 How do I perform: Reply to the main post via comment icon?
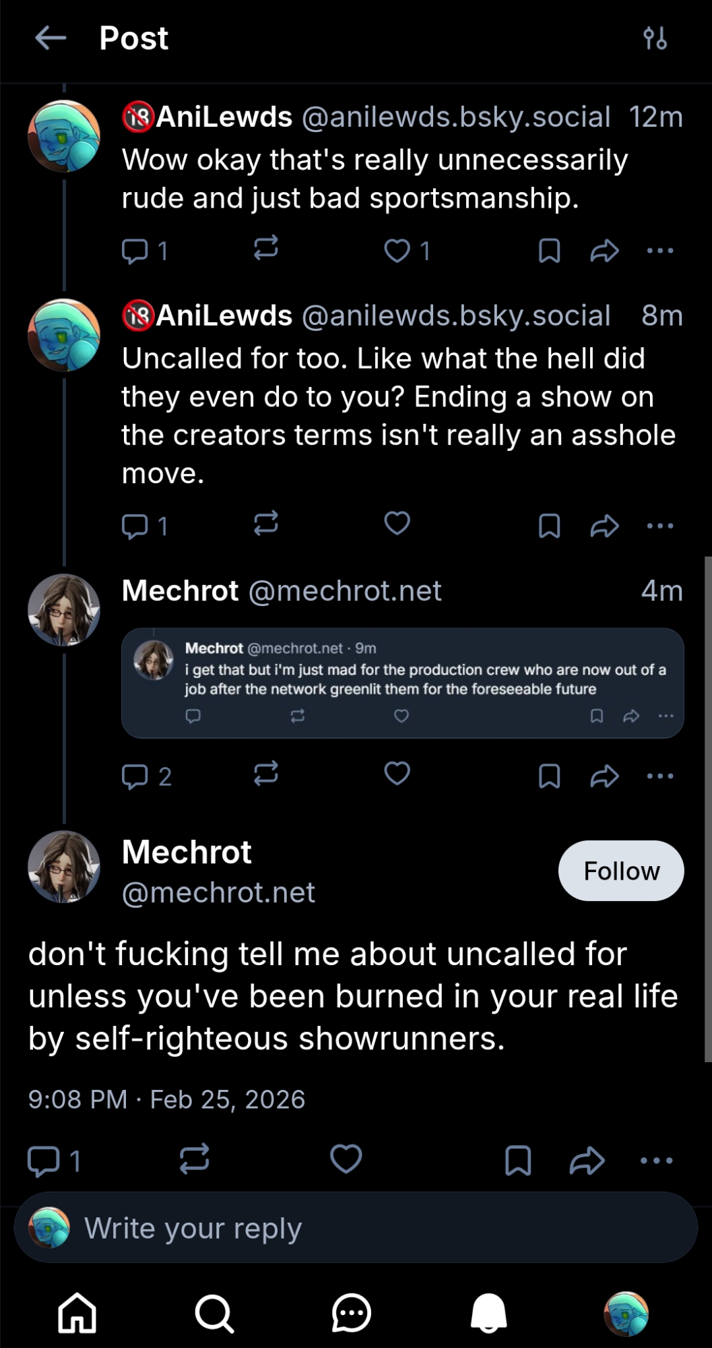pos(44,1161)
